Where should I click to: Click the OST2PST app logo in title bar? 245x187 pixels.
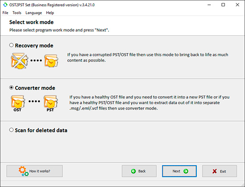(x=5, y=5)
